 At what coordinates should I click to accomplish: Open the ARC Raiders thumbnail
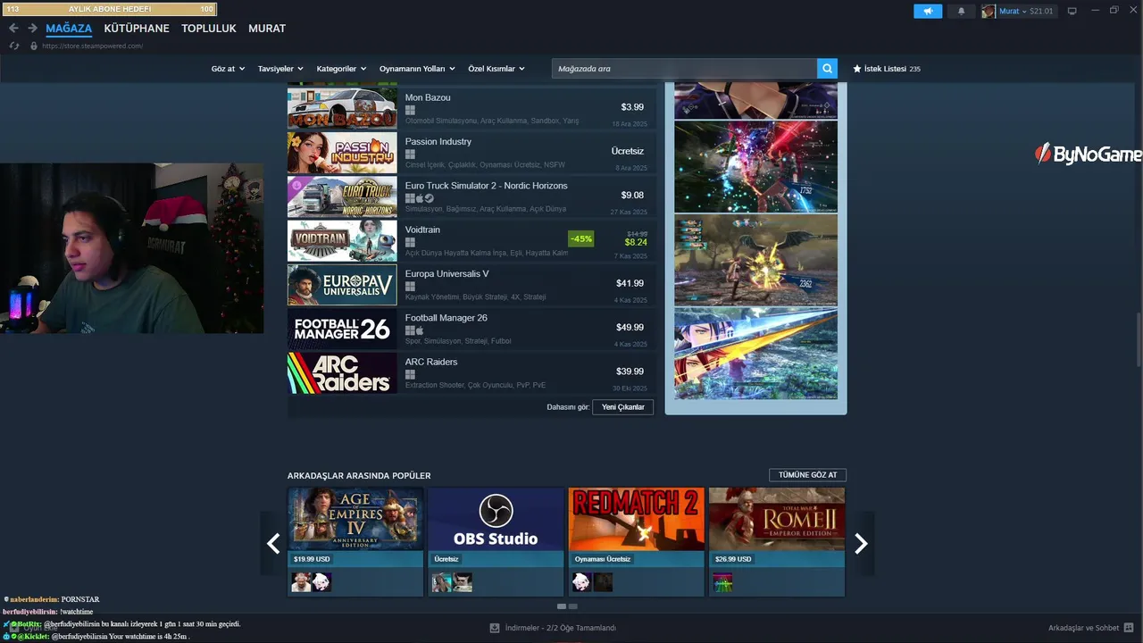tap(342, 372)
